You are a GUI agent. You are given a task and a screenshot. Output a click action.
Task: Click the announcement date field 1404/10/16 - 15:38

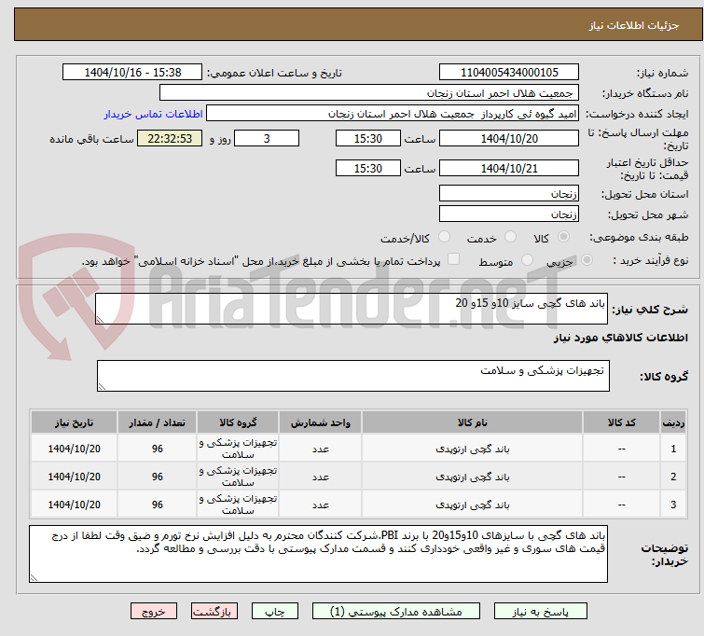click(132, 72)
